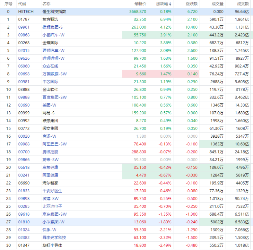The height and width of the screenshot is (250, 253).
Task: Open 中芯国际 stock link
Action: pos(50,82)
